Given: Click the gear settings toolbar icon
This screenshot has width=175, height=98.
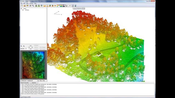Looking at the screenshot, I should tap(30, 6).
